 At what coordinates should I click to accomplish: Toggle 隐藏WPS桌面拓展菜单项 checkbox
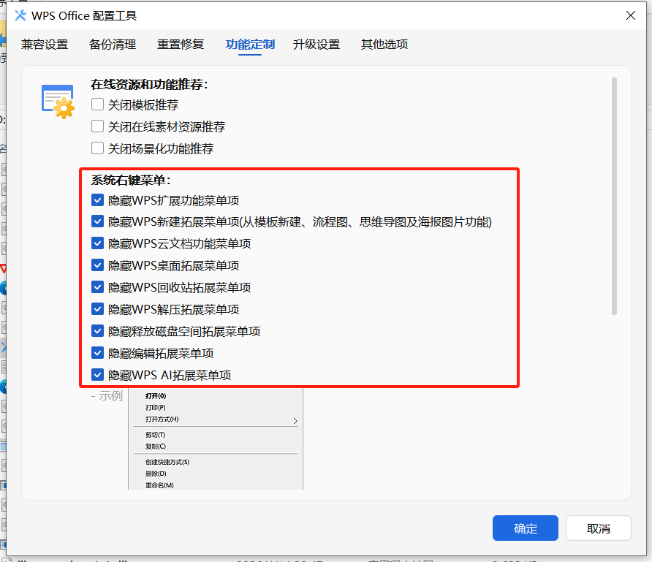click(x=97, y=265)
